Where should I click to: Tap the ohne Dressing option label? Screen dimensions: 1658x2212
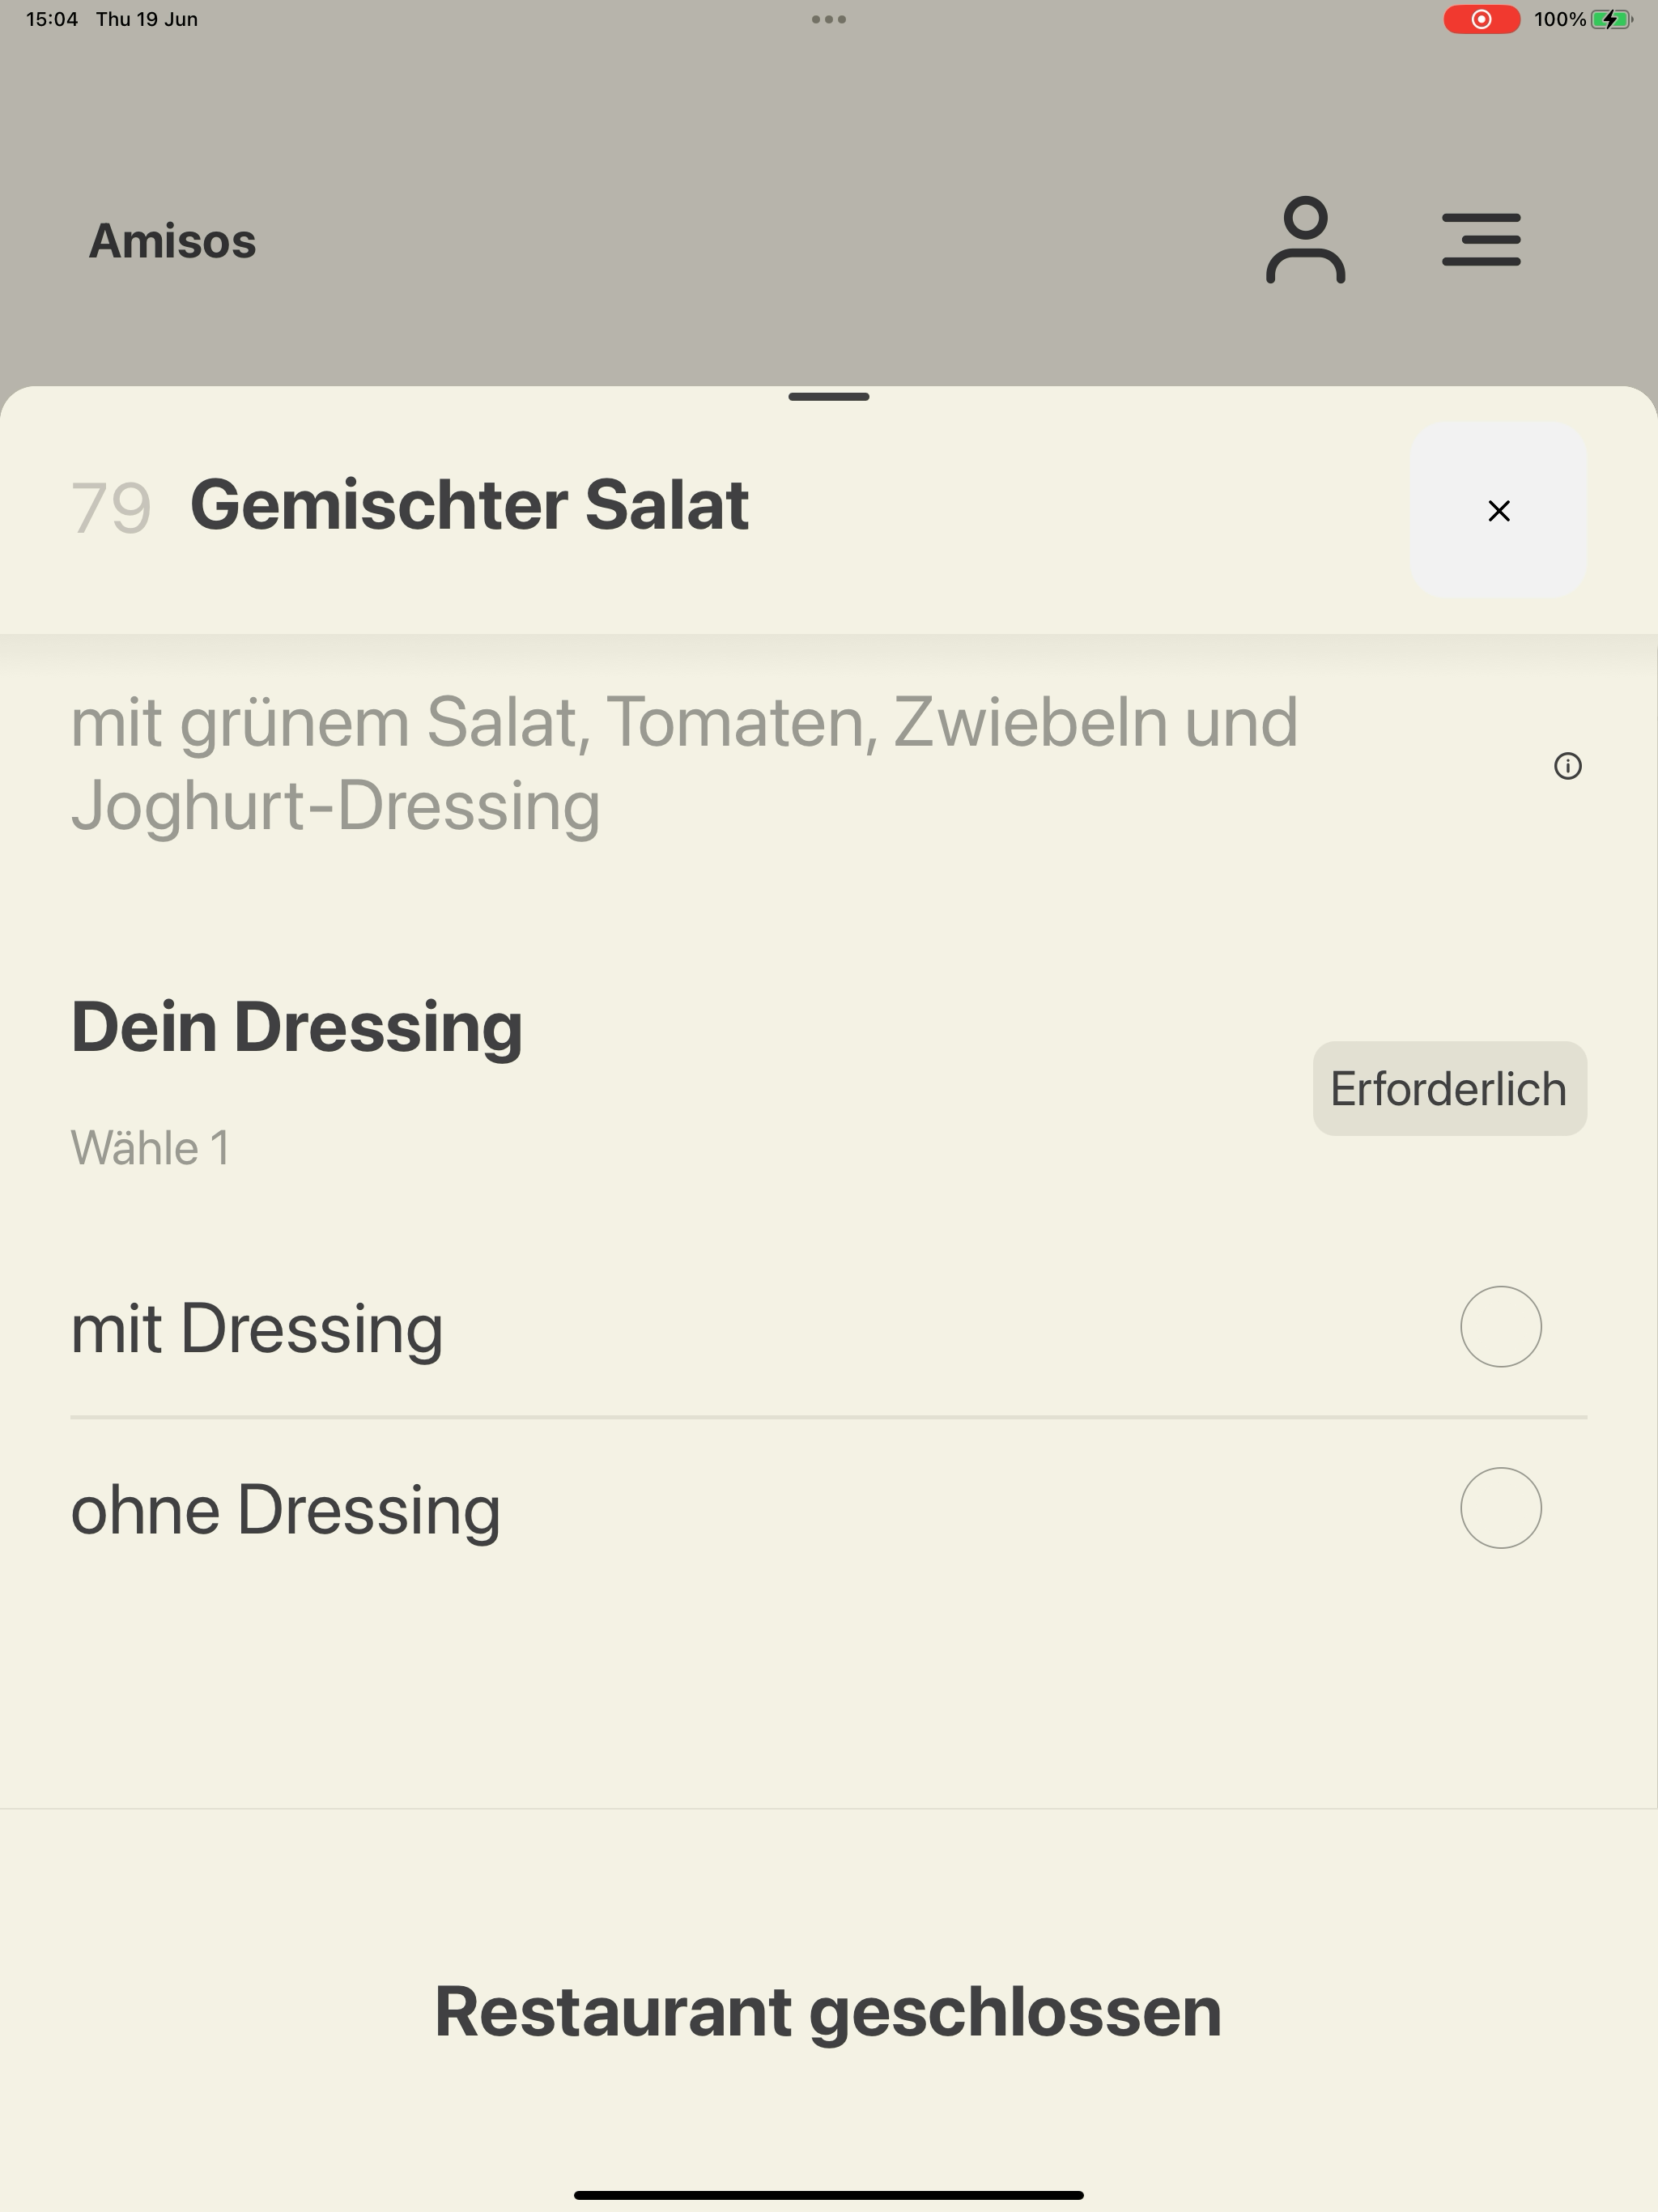coord(286,1510)
